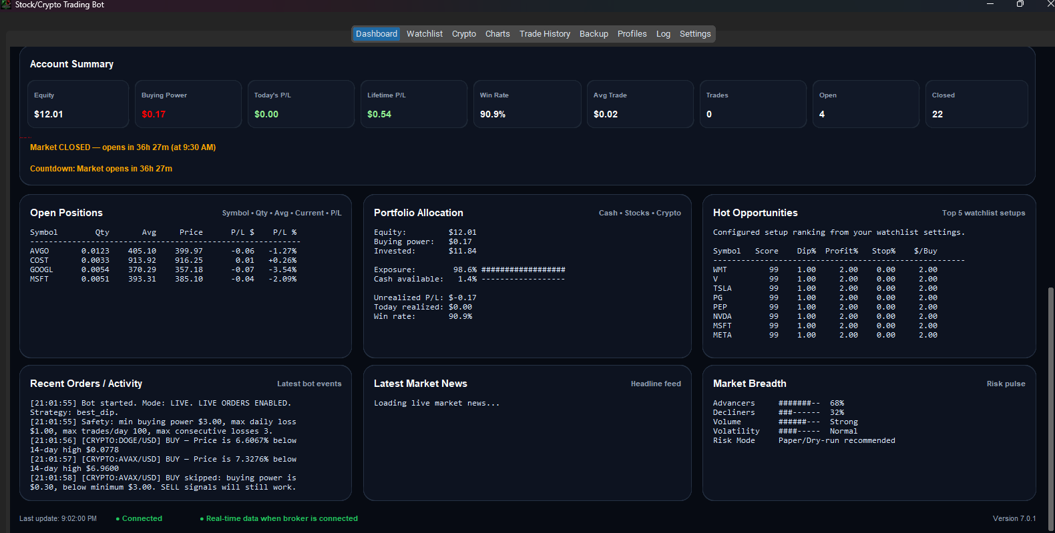Click the AVAX/USD BUY skipped log entry
Image resolution: width=1055 pixels, height=533 pixels.
coord(164,482)
